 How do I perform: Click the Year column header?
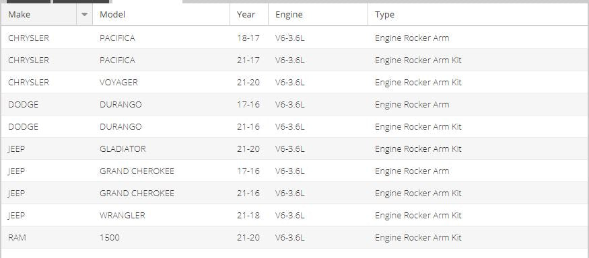point(249,15)
